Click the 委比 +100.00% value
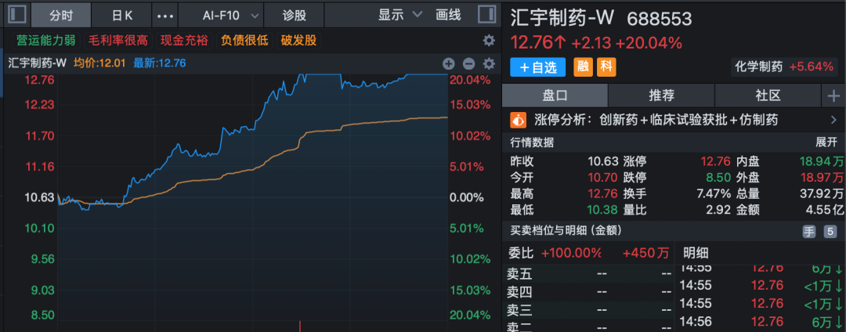This screenshot has width=846, height=332. 571,253
